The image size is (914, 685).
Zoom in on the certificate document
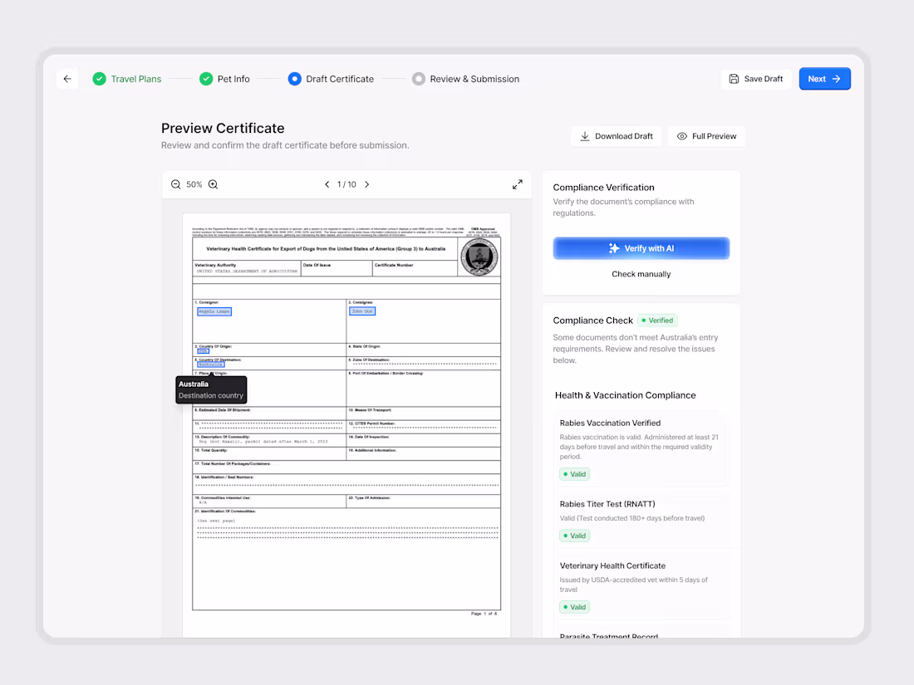(x=213, y=184)
